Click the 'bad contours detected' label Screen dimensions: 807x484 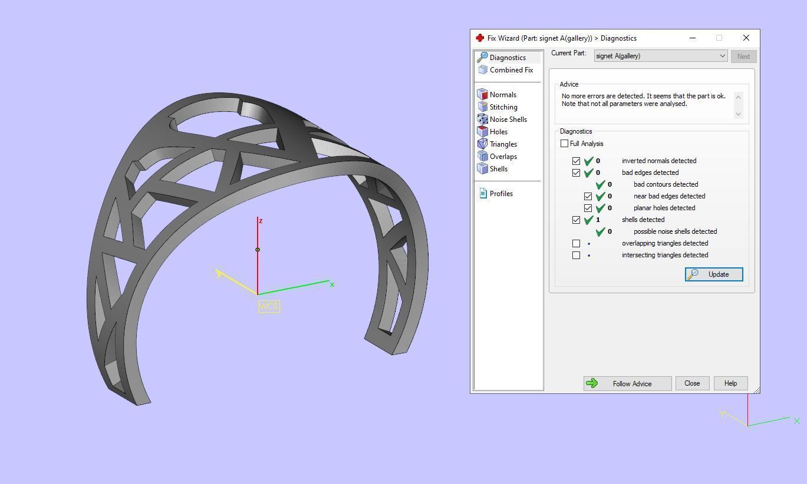click(x=666, y=184)
